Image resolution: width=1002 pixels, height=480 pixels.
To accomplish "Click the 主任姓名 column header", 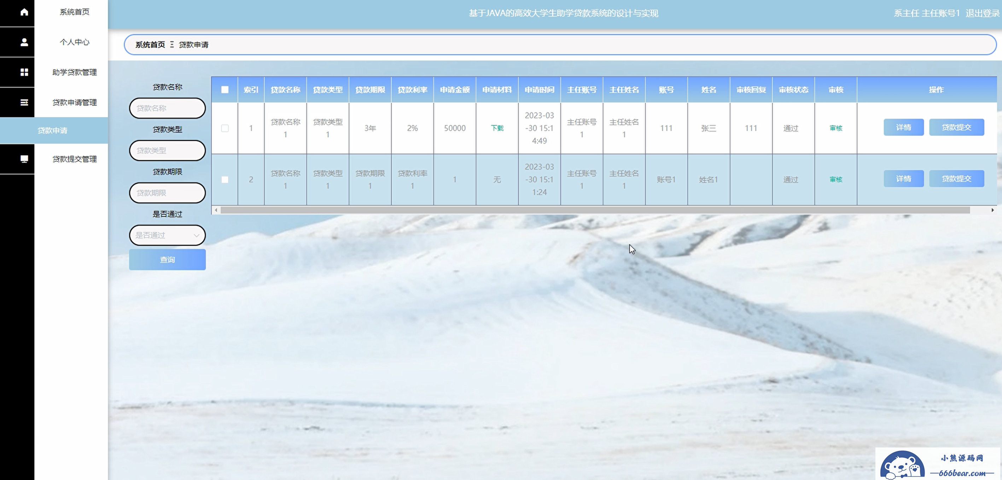I will (624, 89).
